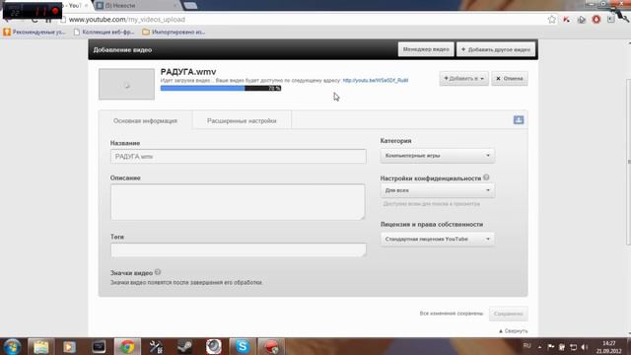
Task: Click the taskbar clock showing 14:27
Action: pyautogui.click(x=609, y=347)
